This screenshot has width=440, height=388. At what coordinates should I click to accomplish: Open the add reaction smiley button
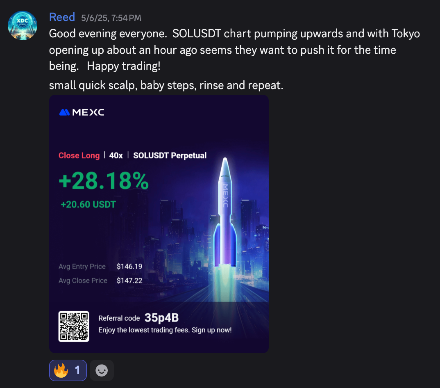102,370
